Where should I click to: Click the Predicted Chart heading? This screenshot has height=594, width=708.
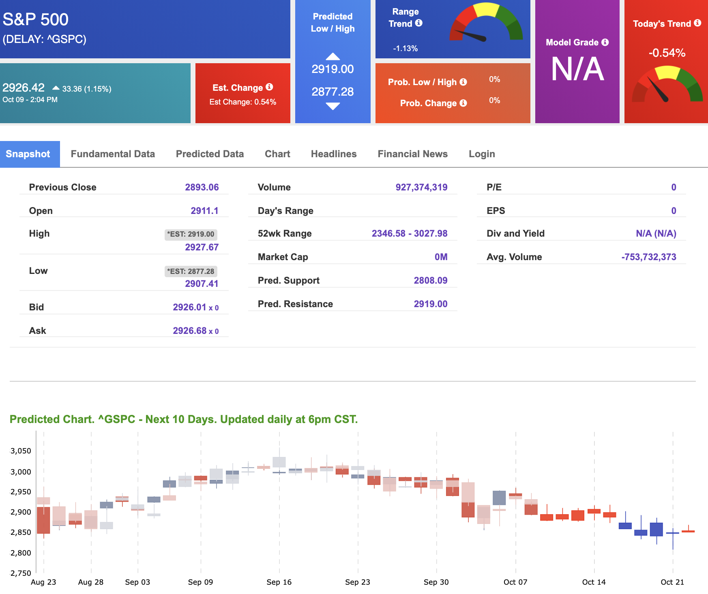[x=184, y=419]
